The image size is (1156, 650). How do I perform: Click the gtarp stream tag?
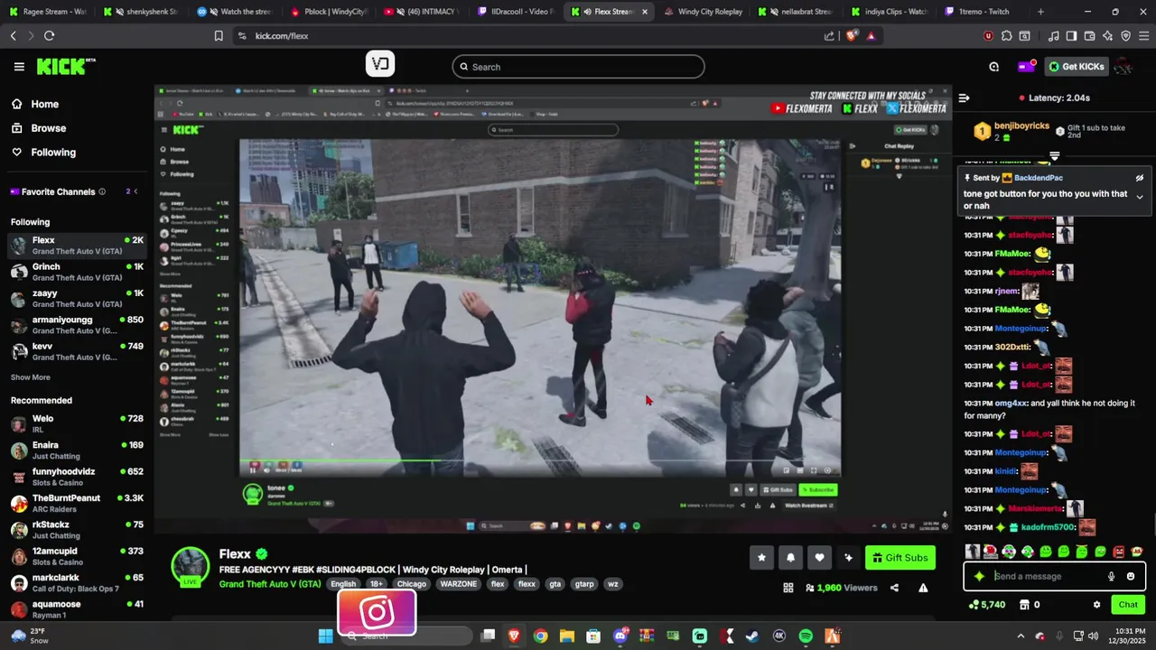(x=584, y=584)
